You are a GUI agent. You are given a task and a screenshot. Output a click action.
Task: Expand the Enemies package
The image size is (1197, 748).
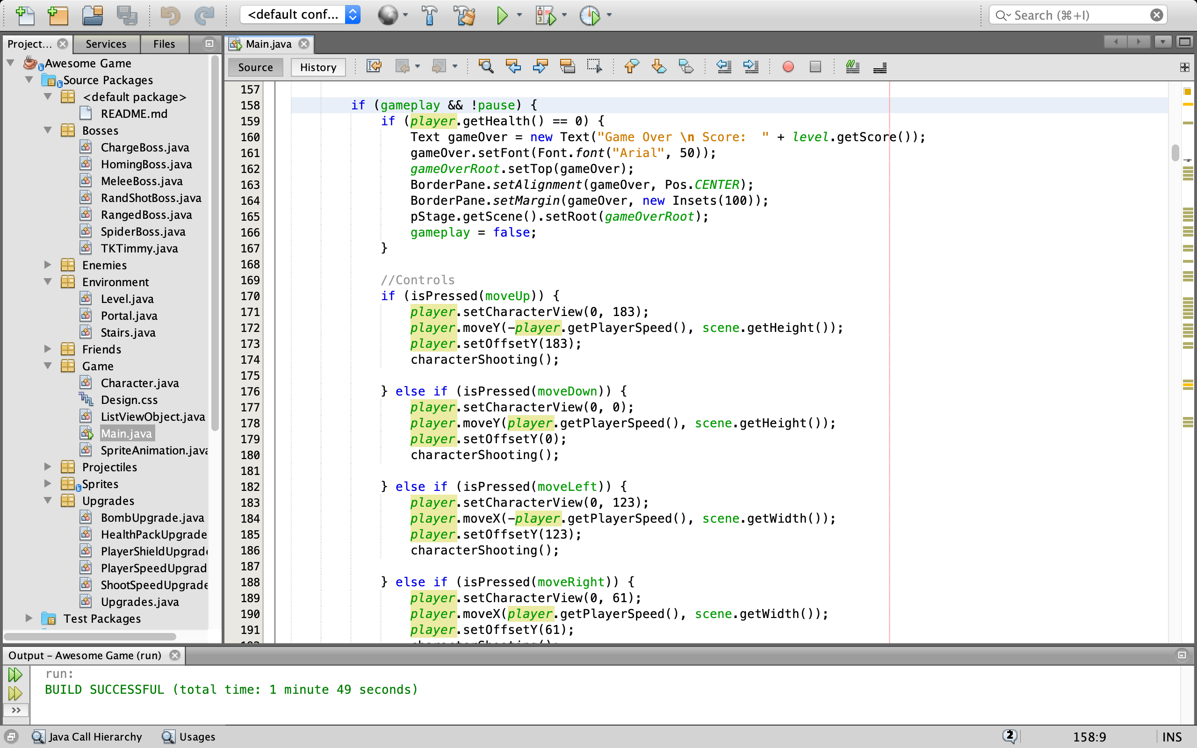[48, 265]
